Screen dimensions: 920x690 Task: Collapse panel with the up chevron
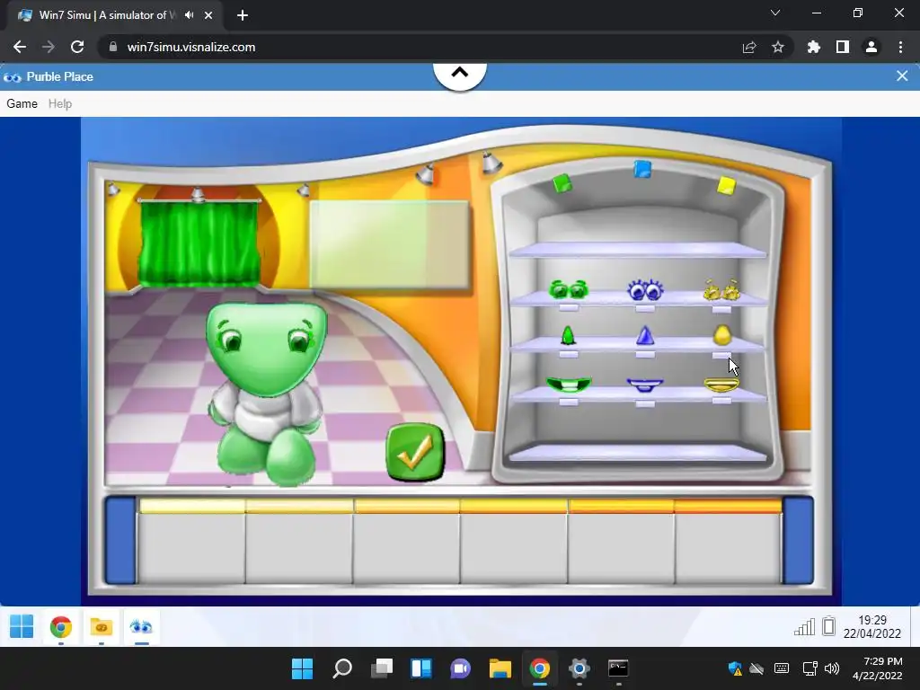coord(460,74)
